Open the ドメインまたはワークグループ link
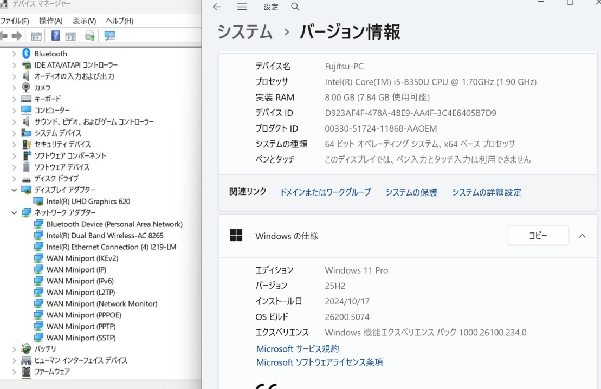This screenshot has height=389, width=601. coord(325,192)
